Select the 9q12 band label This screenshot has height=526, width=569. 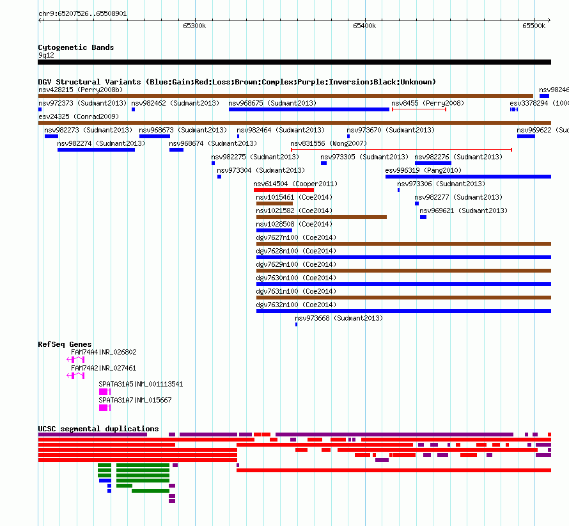pyautogui.click(x=46, y=55)
